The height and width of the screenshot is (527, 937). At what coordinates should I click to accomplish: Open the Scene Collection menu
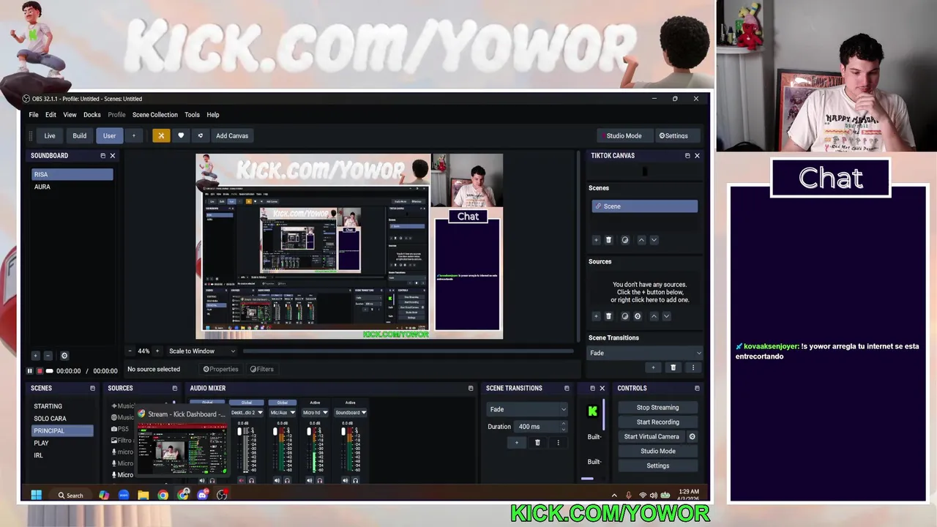[155, 115]
